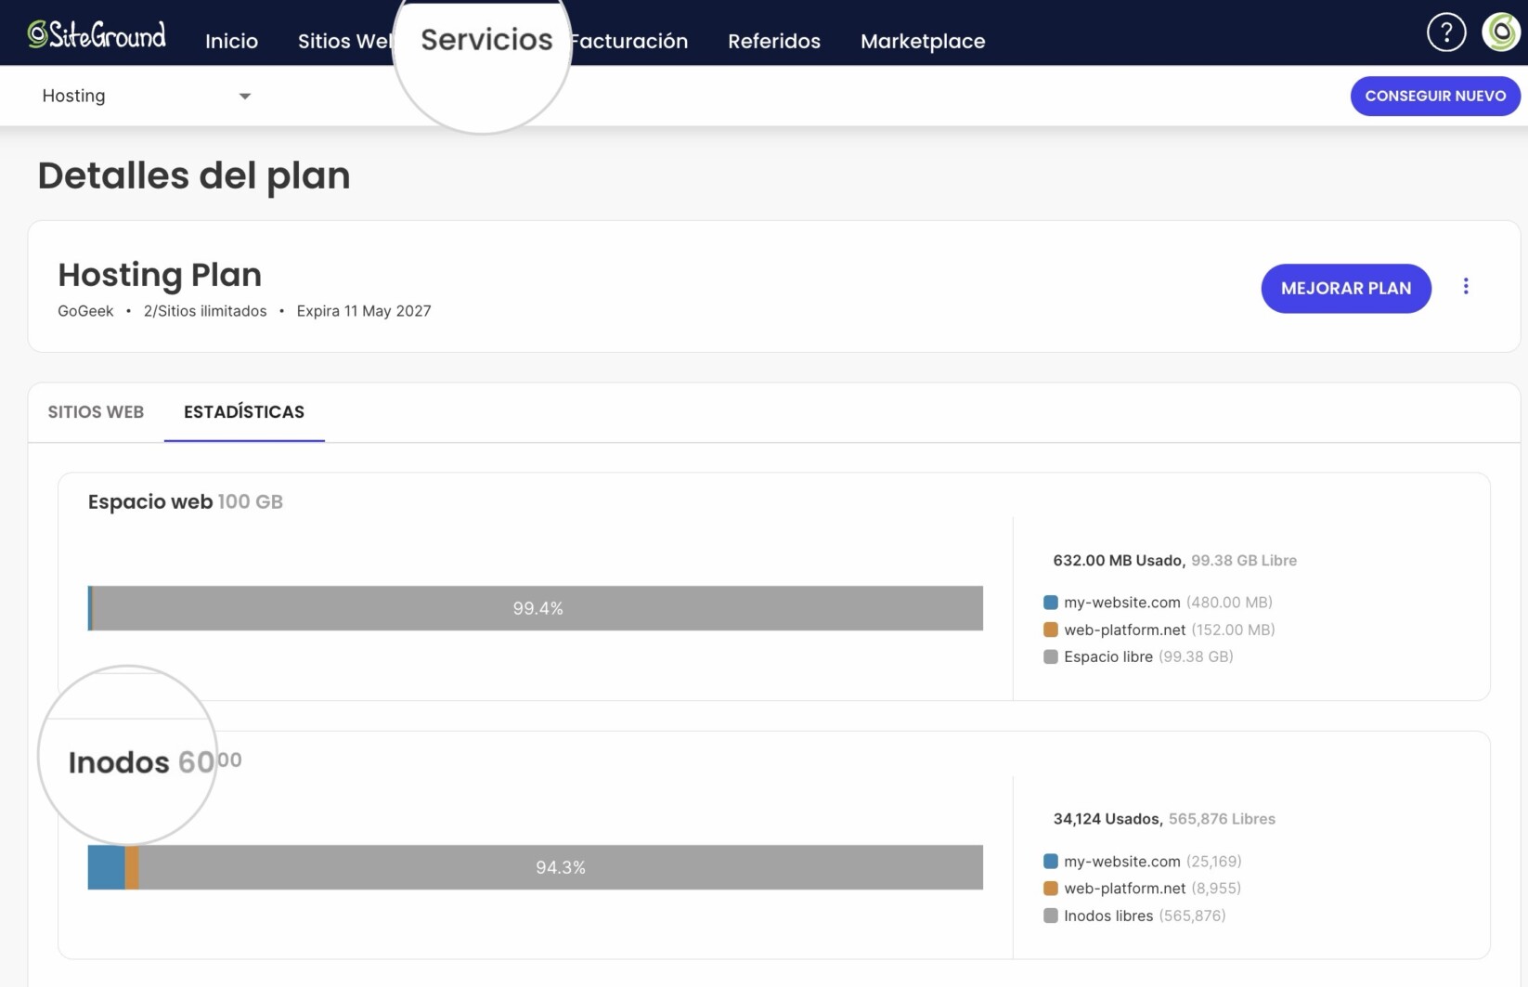Click gray Espacio libre legend swatch
This screenshot has height=987, width=1528.
coord(1051,656)
